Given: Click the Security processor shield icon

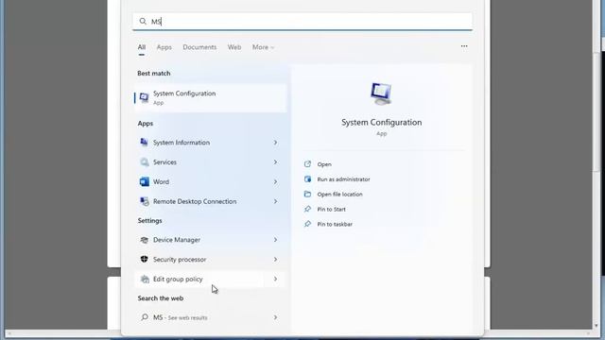Looking at the screenshot, I should 144,260.
